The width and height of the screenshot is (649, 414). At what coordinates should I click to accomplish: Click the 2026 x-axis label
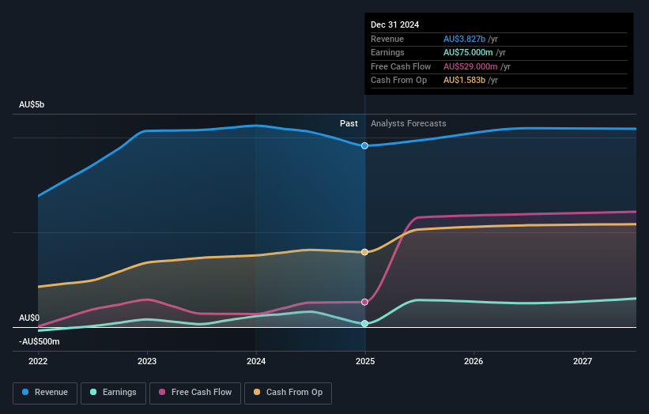tap(474, 362)
